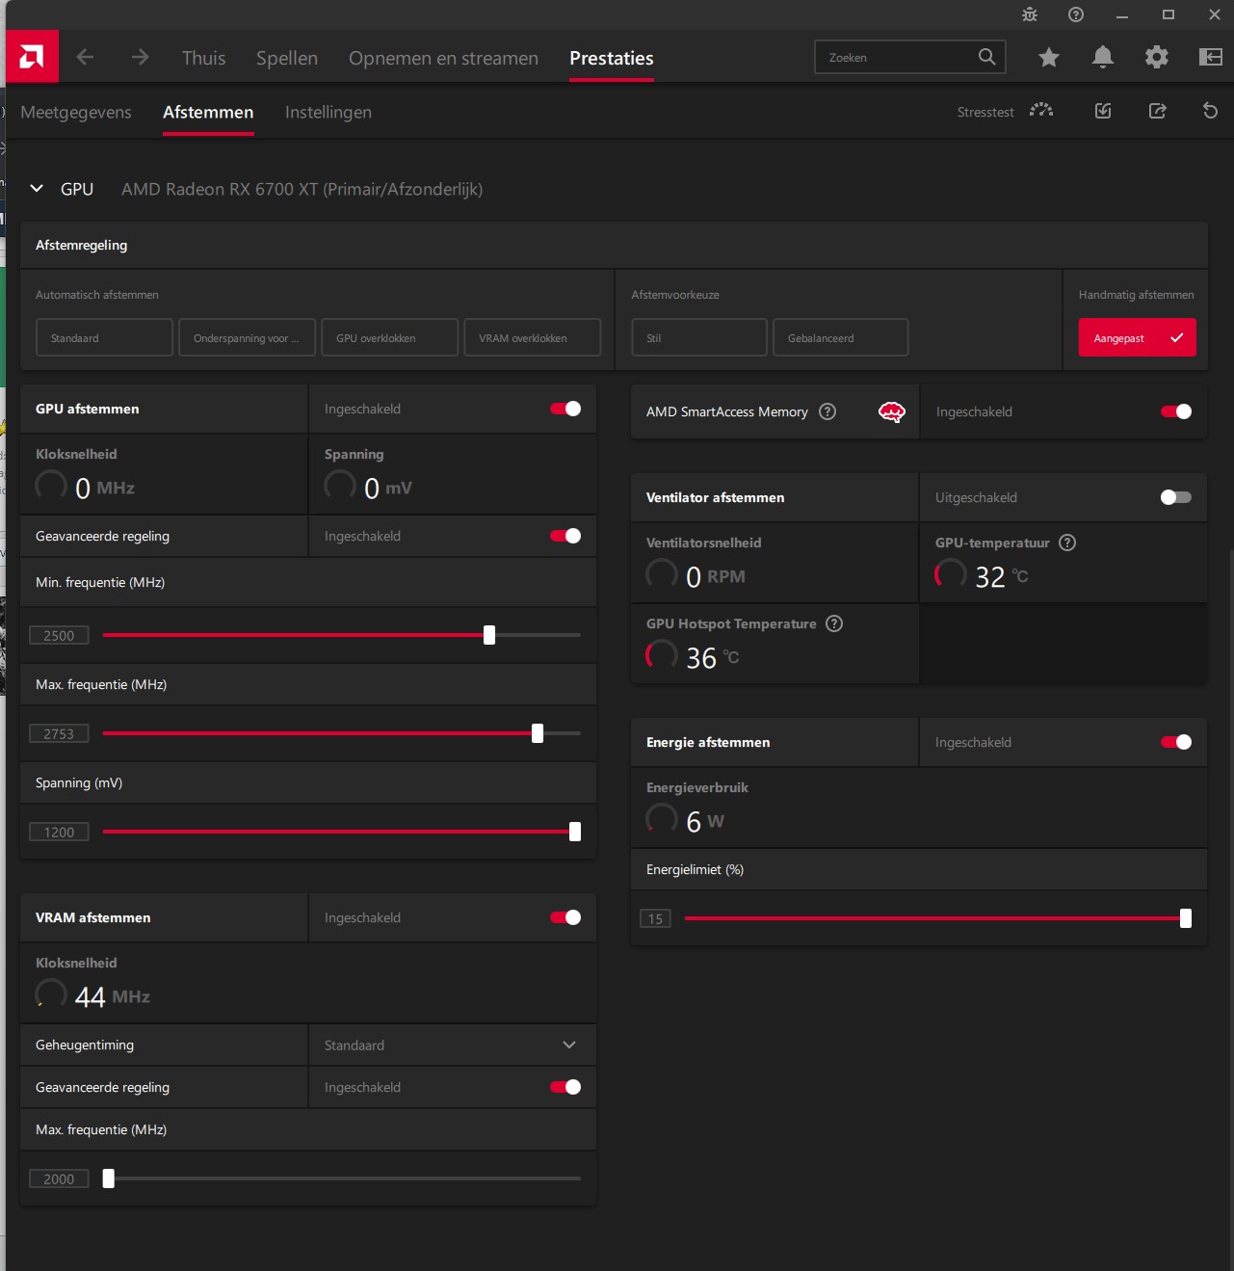Viewport: 1234px width, 1271px height.
Task: Click the Stresstest label
Action: click(985, 112)
